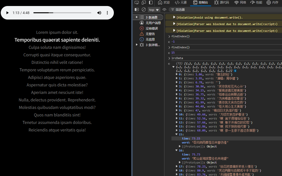Toggle device emulation mode icon

pos(144,3)
